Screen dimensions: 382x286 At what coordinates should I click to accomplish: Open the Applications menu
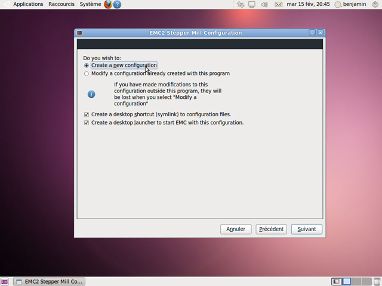[28, 4]
